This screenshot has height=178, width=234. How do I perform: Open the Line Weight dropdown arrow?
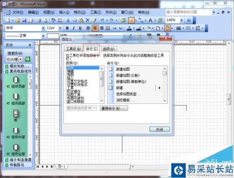pyautogui.click(x=183, y=28)
